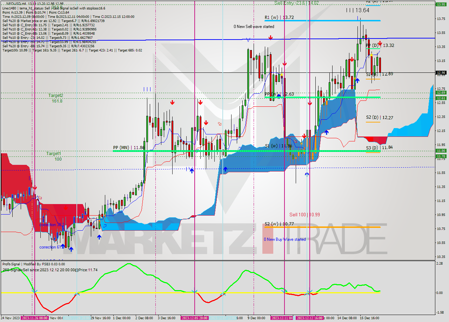Select the PP (MN) 11.86 pivot label

tap(129, 148)
